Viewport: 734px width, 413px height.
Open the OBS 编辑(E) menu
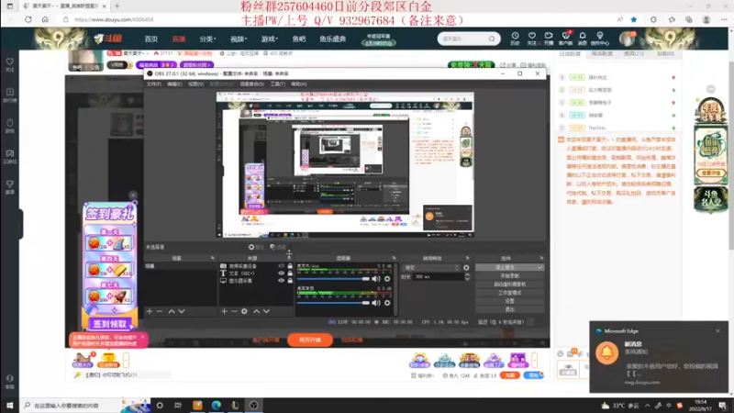pyautogui.click(x=174, y=84)
